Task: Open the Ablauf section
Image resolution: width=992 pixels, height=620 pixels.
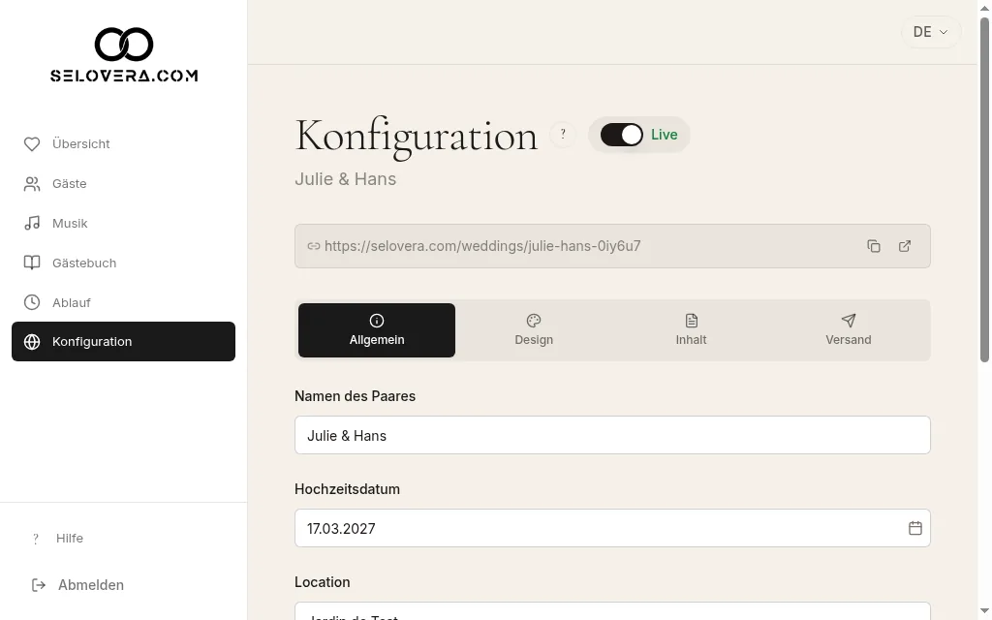Action: click(x=123, y=302)
